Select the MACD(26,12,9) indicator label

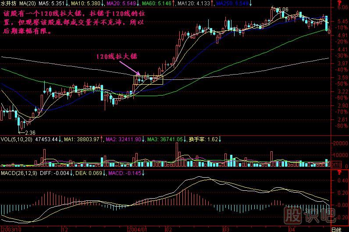pos(19,174)
